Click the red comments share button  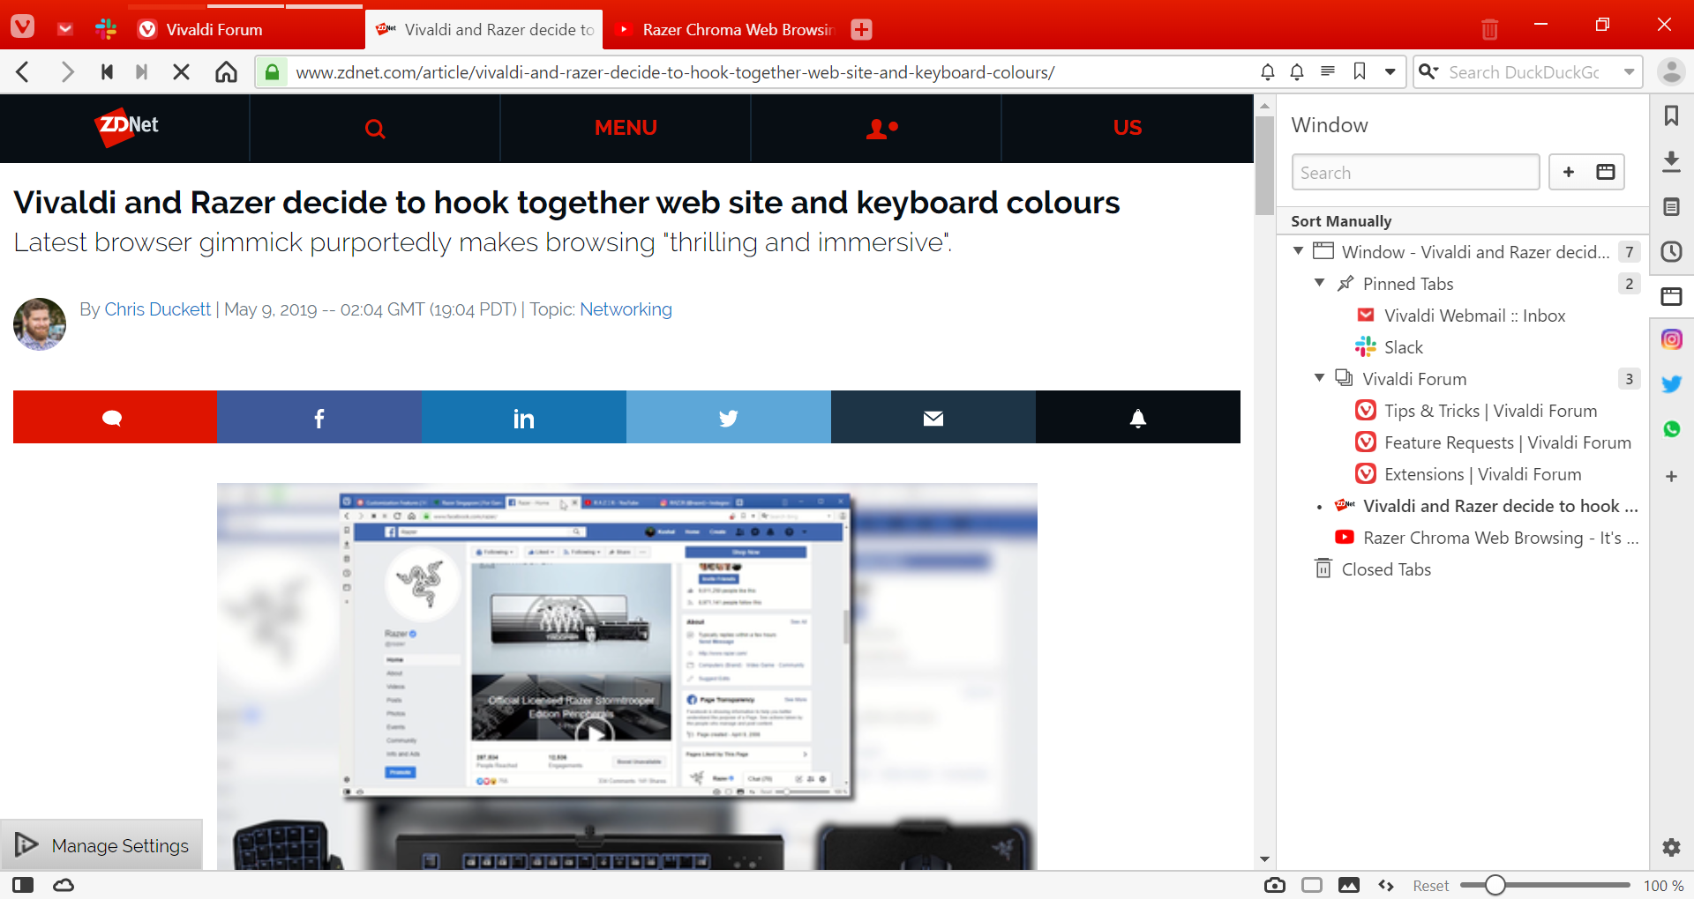(x=115, y=417)
